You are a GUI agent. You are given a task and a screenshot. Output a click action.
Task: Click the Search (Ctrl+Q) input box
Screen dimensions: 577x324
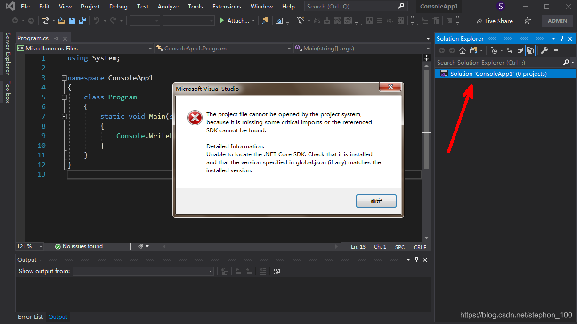[x=355, y=7]
